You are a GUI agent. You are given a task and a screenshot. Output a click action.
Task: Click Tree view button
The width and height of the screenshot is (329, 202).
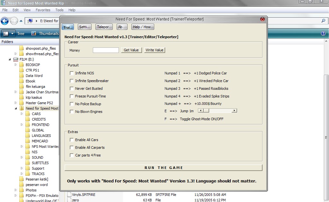click(21, 33)
